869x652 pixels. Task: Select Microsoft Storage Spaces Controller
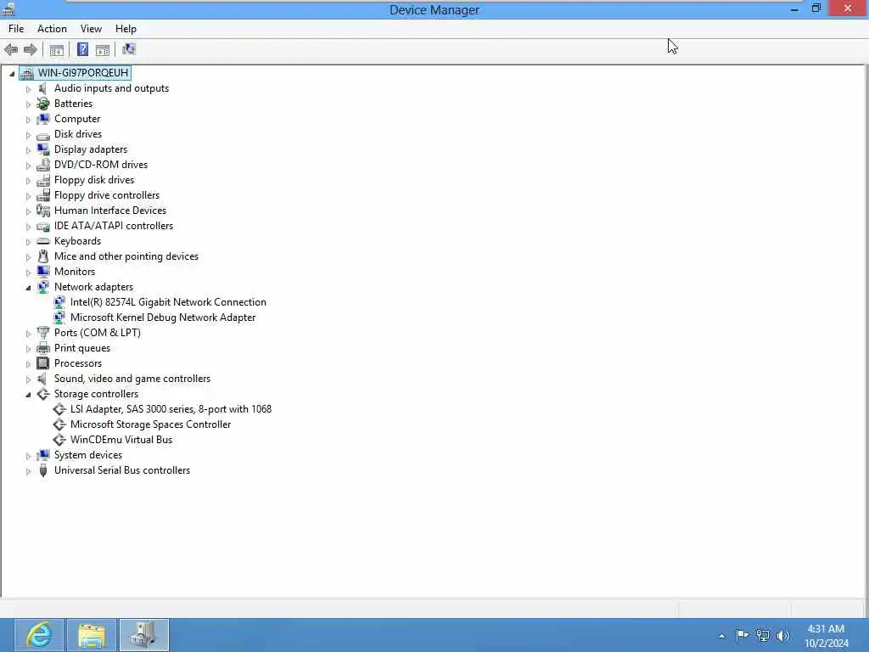pos(151,424)
